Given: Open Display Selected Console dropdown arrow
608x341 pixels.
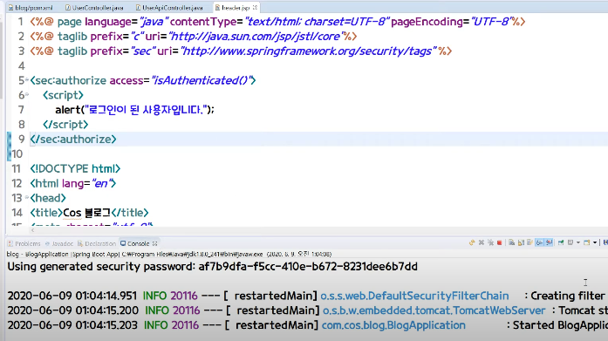Looking at the screenshot, I should [x=578, y=242].
